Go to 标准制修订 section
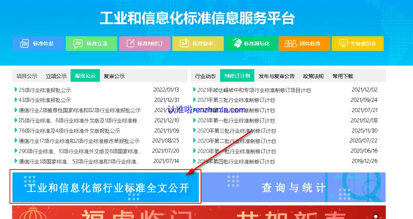The width and height of the screenshot is (413, 219). [x=145, y=44]
